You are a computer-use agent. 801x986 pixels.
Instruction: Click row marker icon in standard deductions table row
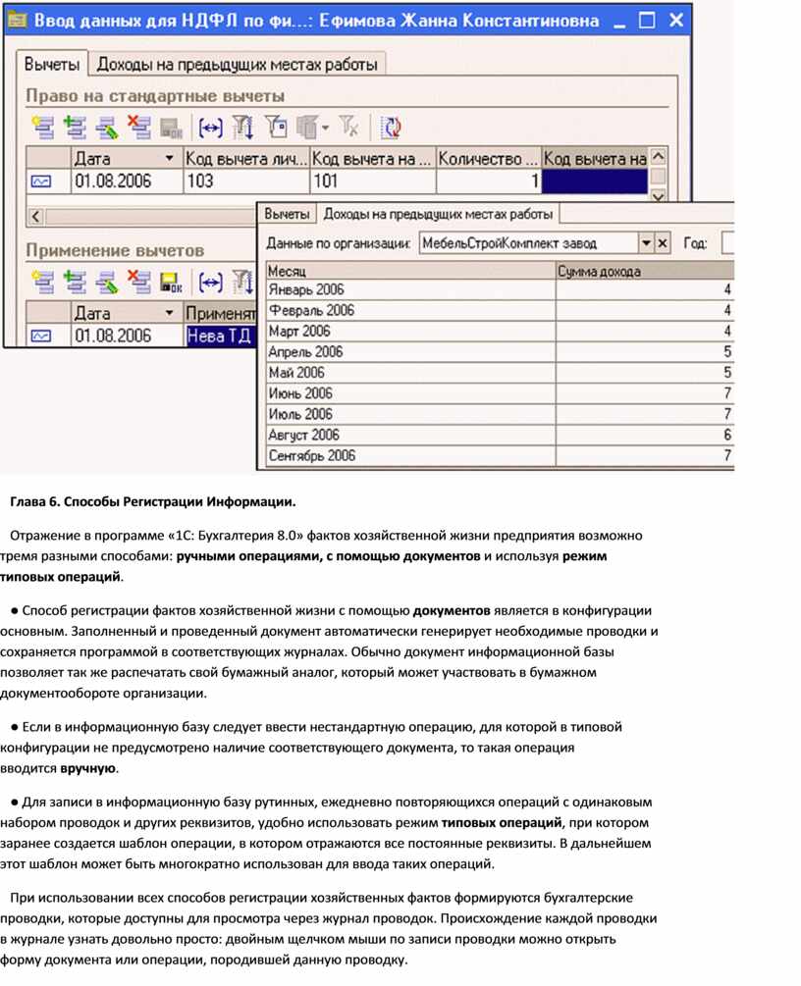pyautogui.click(x=41, y=182)
